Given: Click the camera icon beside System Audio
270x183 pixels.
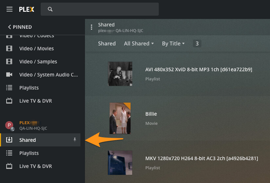Looking at the screenshot, I should [9, 75].
